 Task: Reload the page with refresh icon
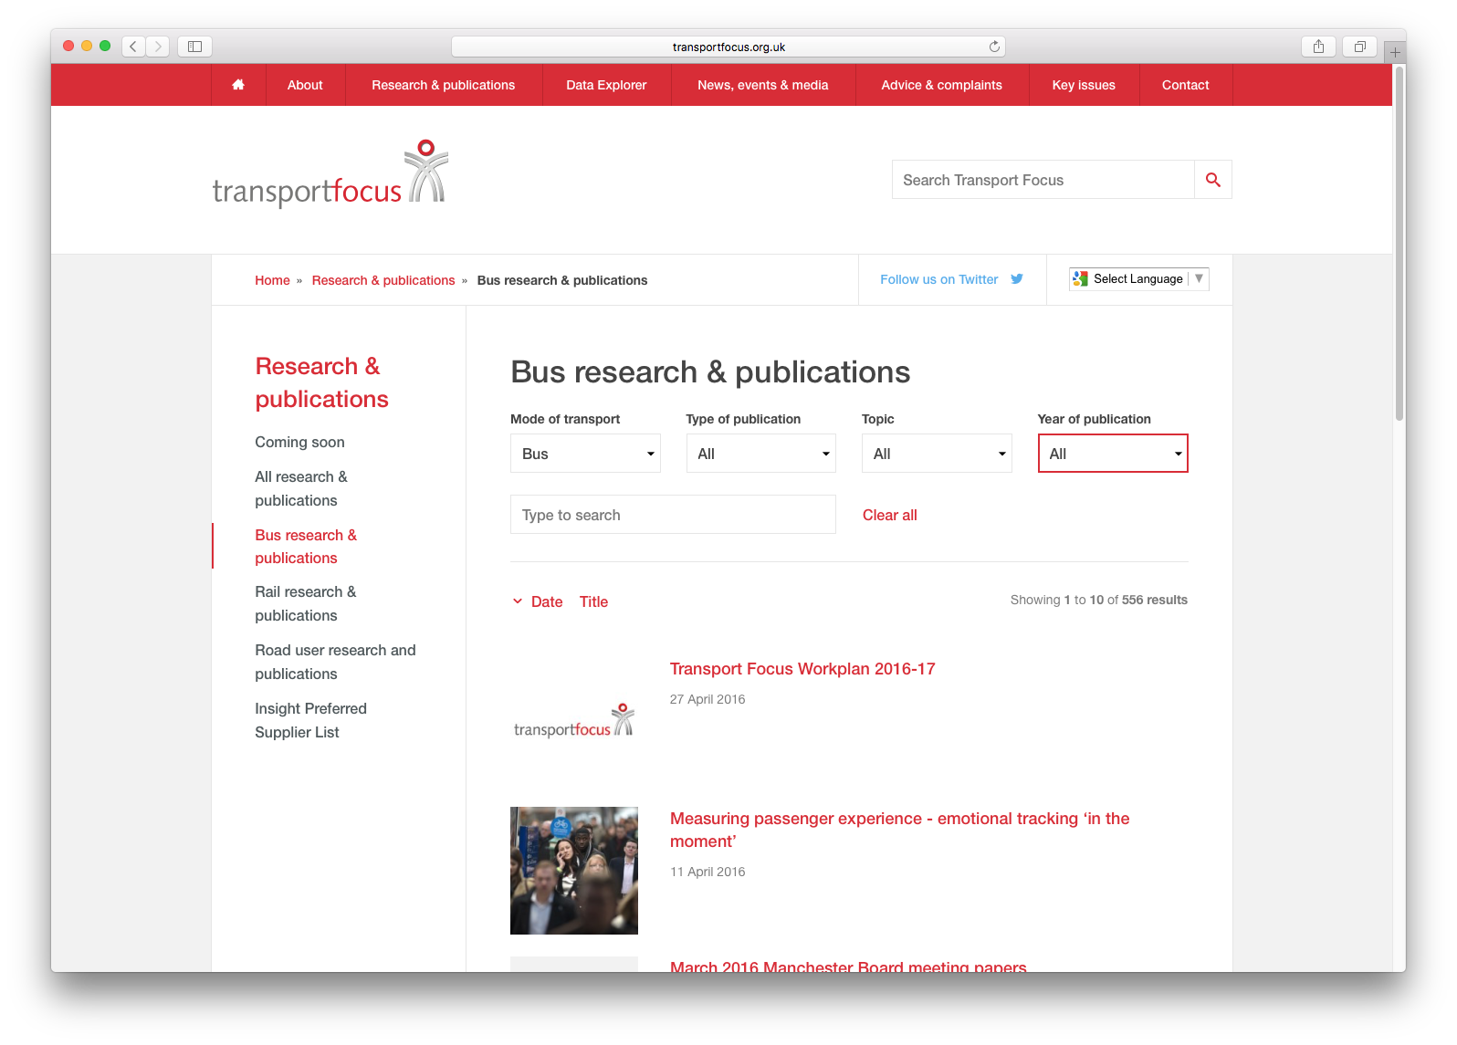[x=994, y=47]
